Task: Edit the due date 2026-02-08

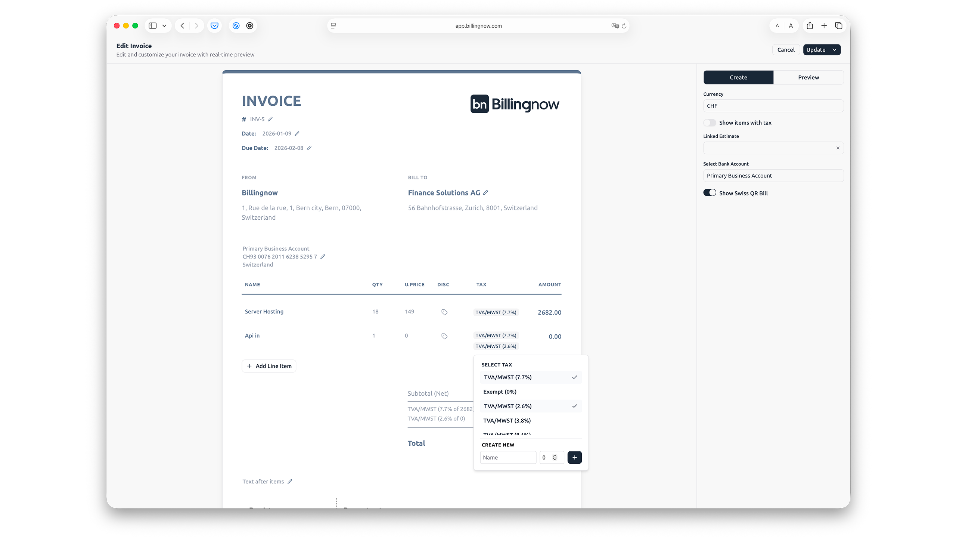Action: 310,148
